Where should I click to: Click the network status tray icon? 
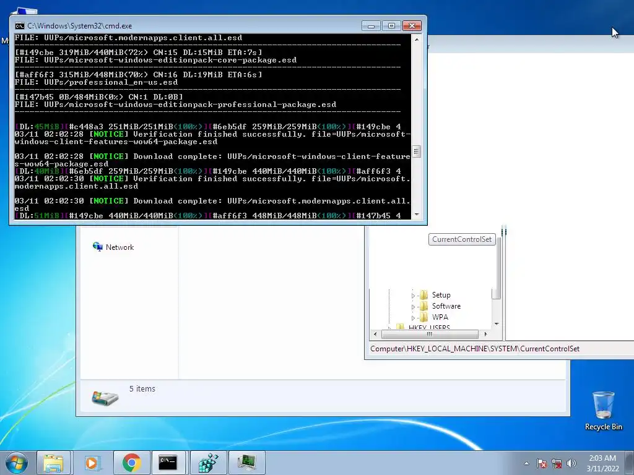[x=557, y=463]
